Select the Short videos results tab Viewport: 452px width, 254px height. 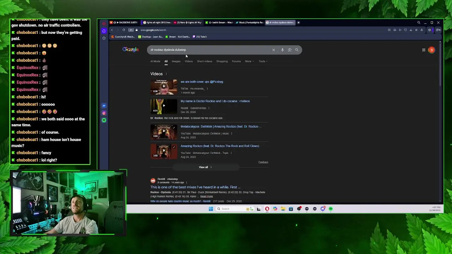[x=204, y=61]
